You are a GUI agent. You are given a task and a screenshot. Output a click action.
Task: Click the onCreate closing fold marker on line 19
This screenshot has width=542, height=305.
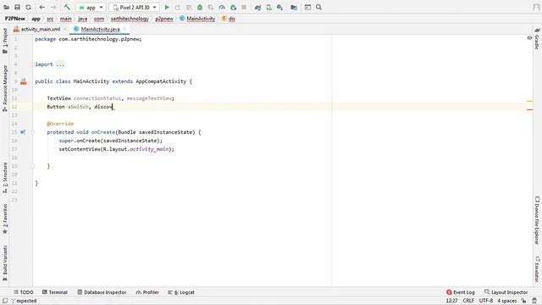tap(33, 166)
